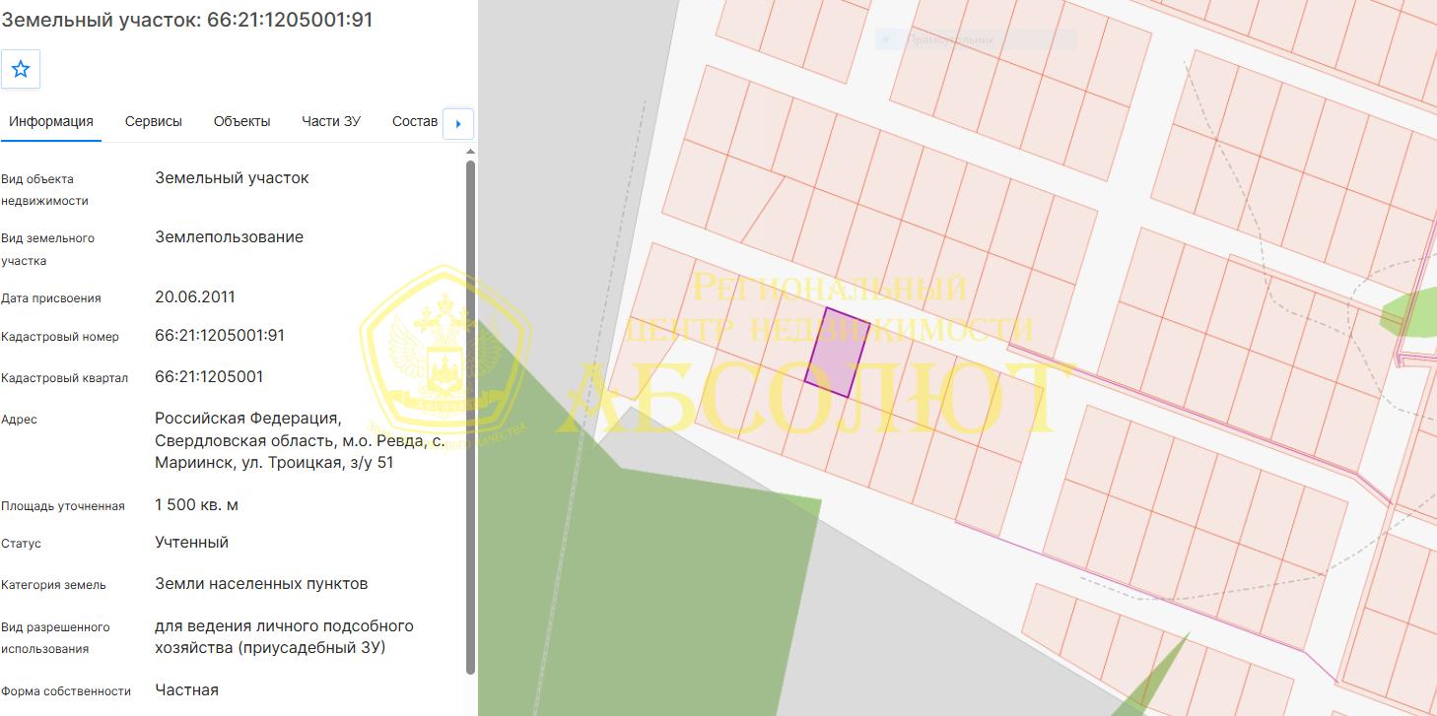
Task: Switch to the Сервисы tab
Action: 154,121
